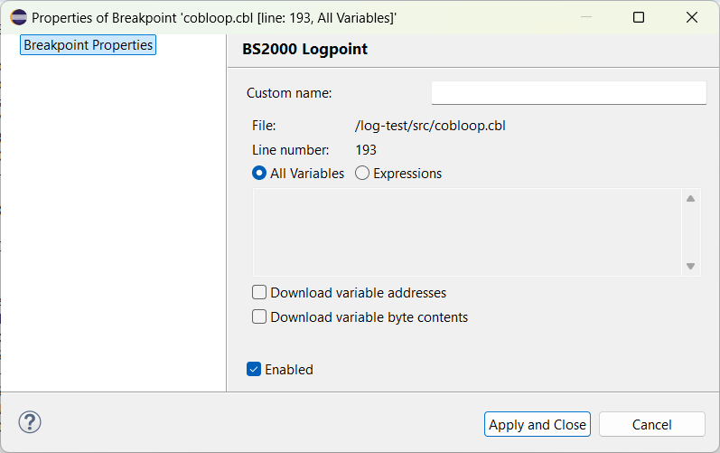
Task: Click the Apply and Close button
Action: pos(538,425)
